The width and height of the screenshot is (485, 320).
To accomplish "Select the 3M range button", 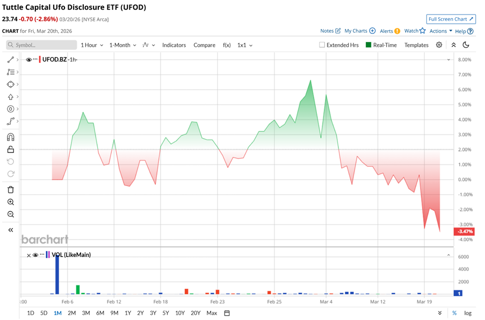I will pos(86,313).
